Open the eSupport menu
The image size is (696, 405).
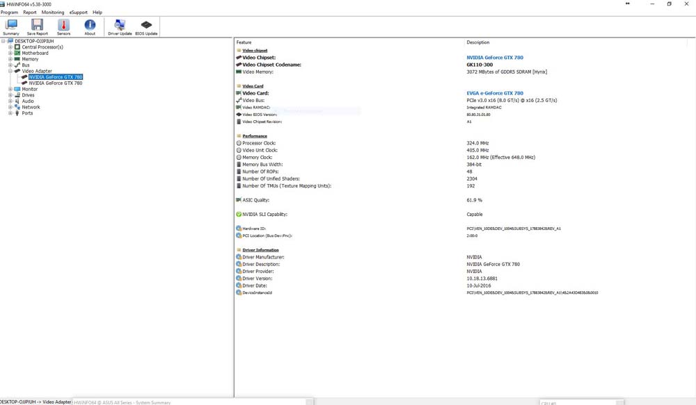point(78,13)
